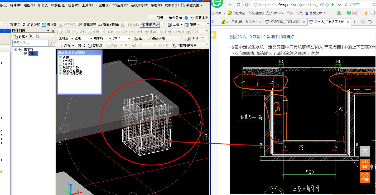Reload the browser page
This screenshot has width=376, height=195.
point(238,4)
